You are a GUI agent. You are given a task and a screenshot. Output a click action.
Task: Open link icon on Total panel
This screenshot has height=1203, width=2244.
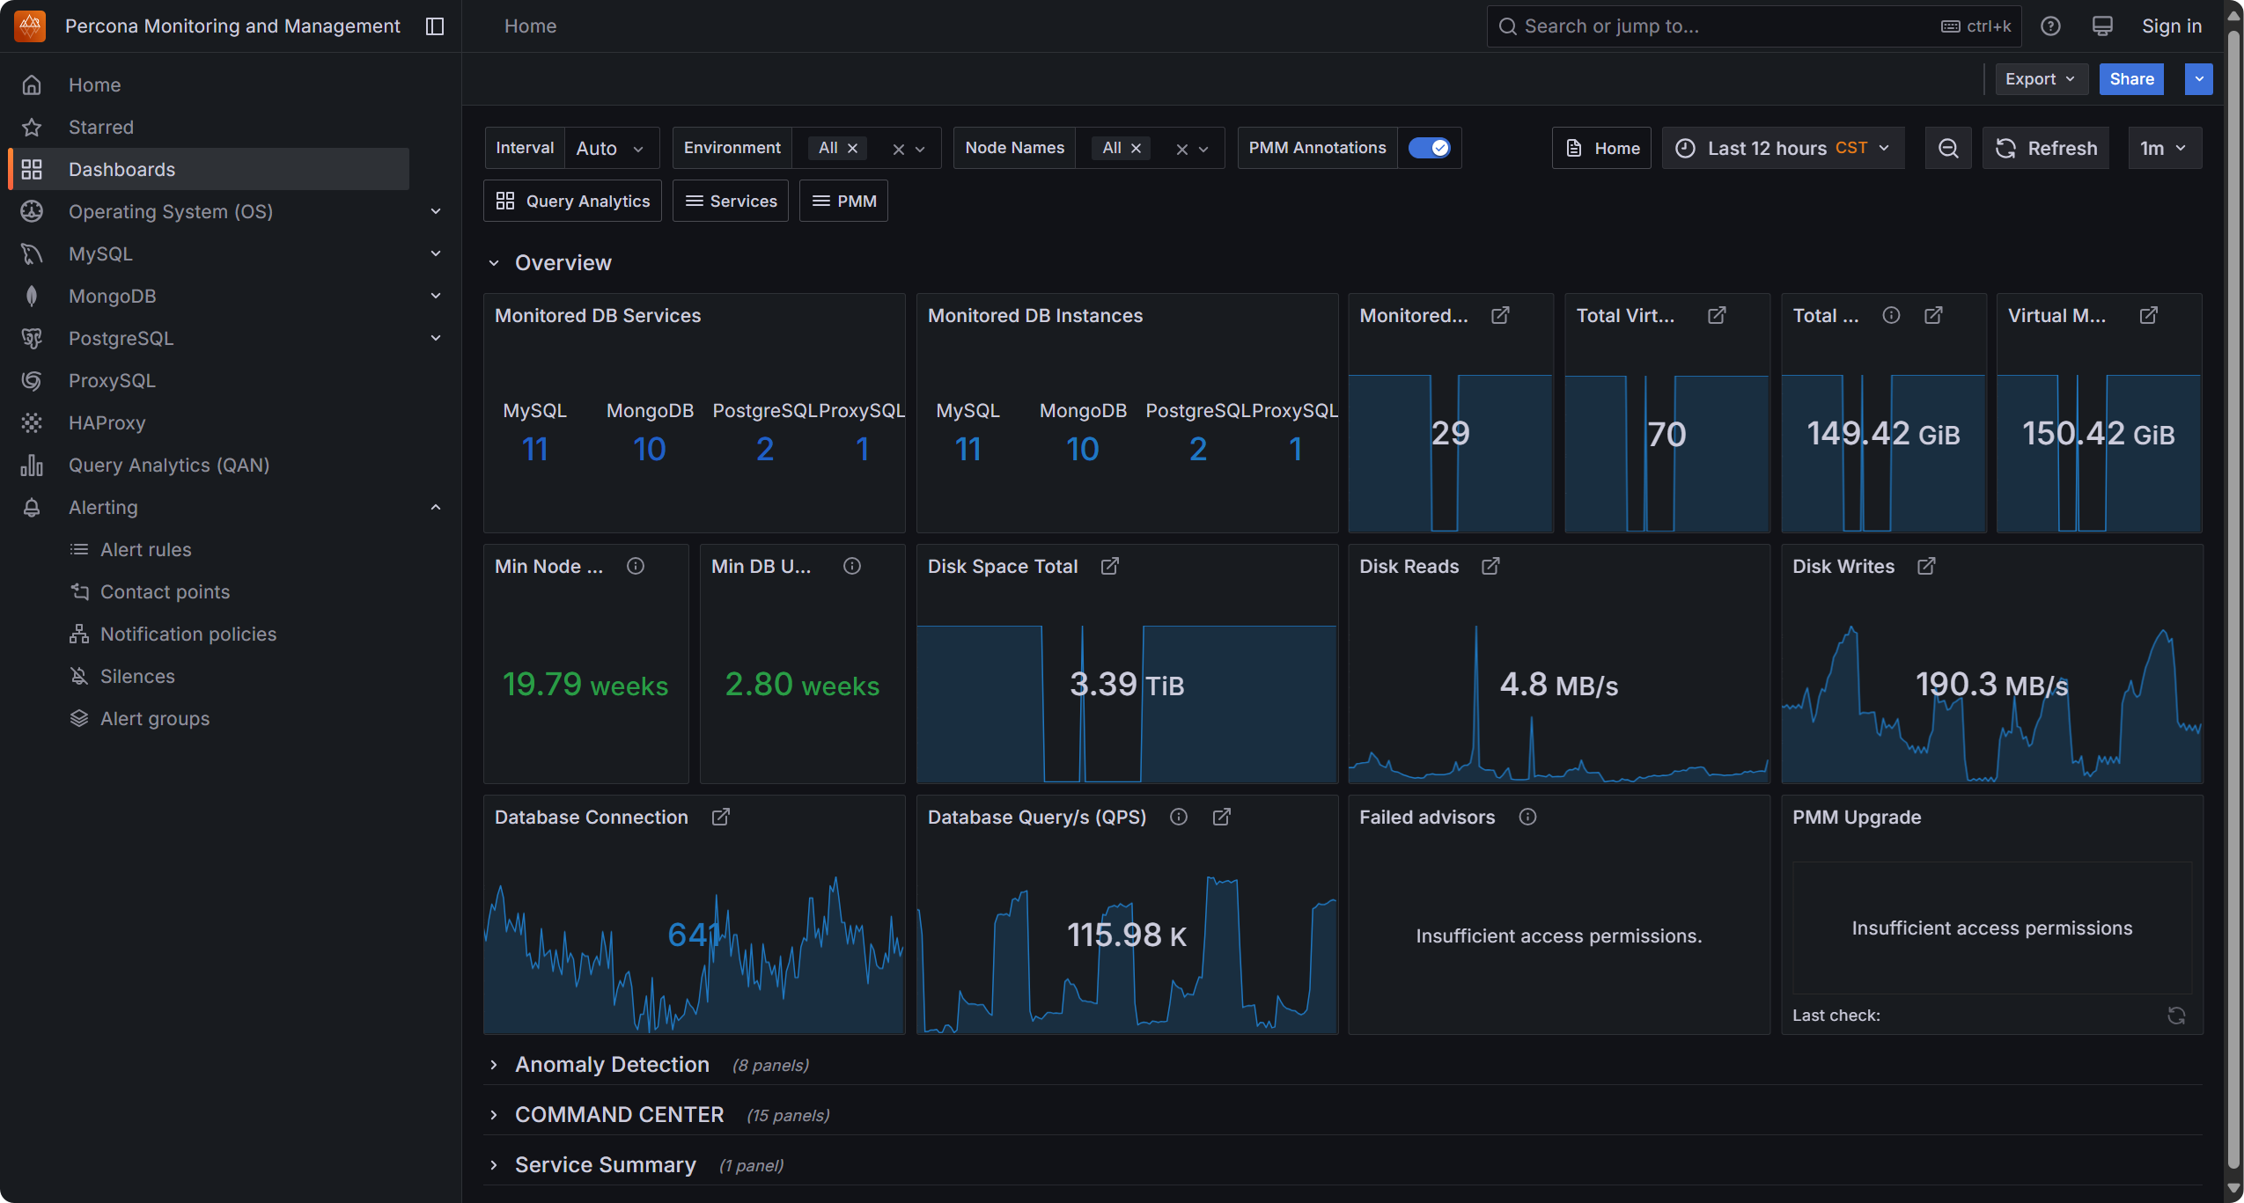[1933, 315]
